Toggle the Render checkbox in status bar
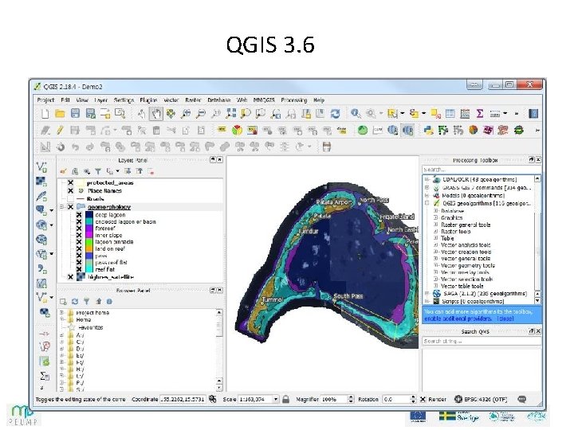Image resolution: width=574 pixels, height=430 pixels. click(423, 399)
